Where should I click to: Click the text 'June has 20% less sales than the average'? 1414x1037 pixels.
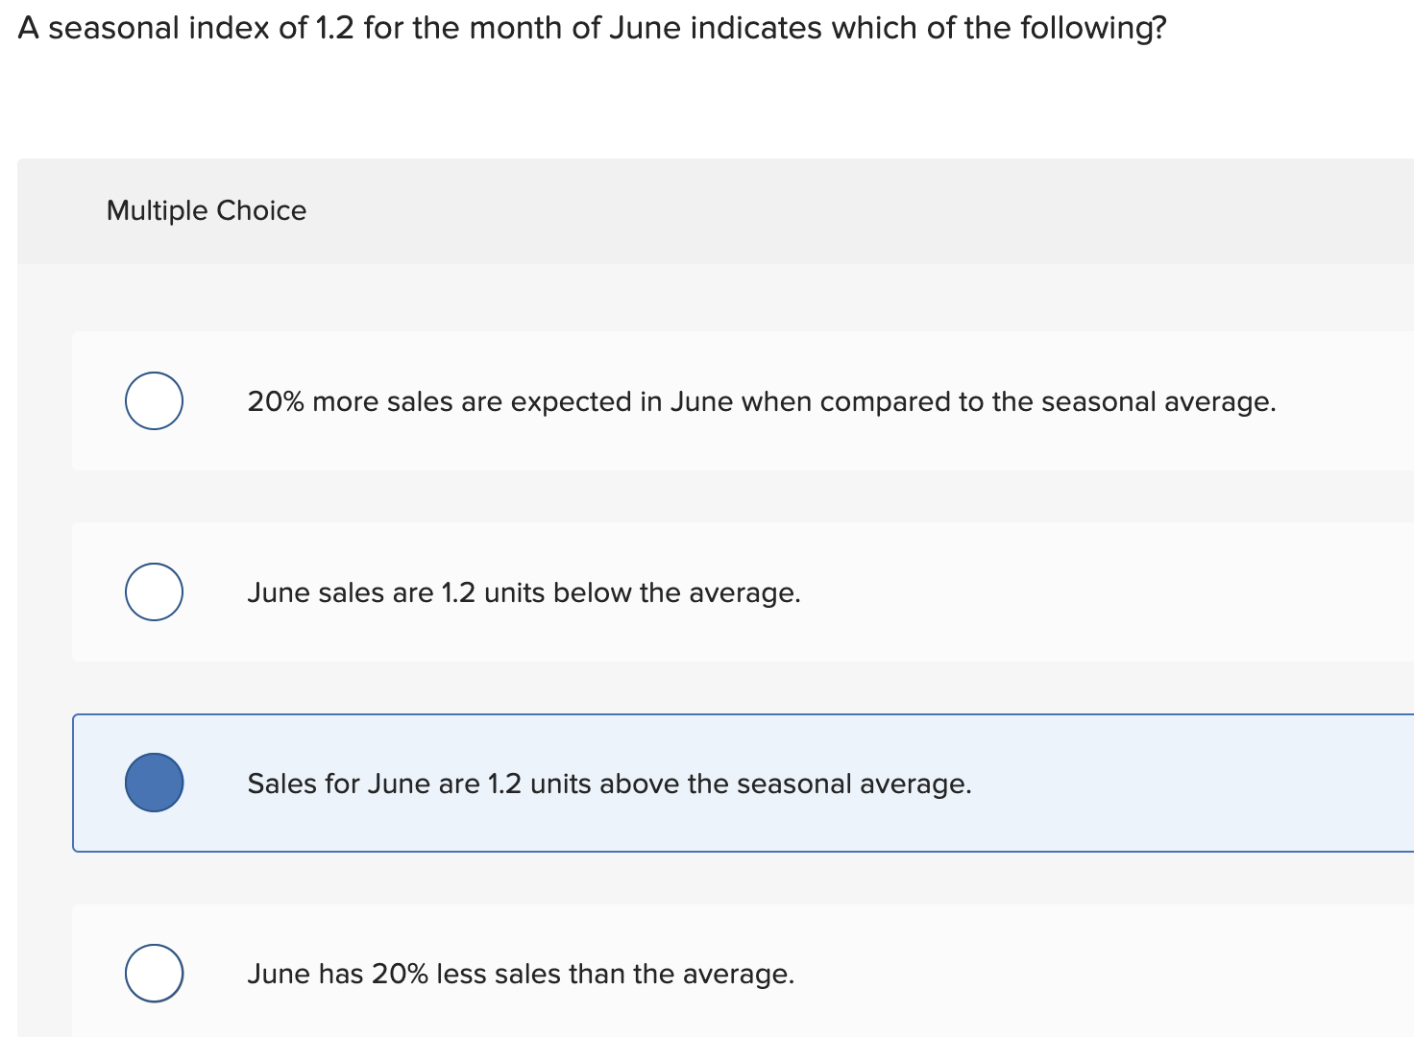(x=521, y=974)
